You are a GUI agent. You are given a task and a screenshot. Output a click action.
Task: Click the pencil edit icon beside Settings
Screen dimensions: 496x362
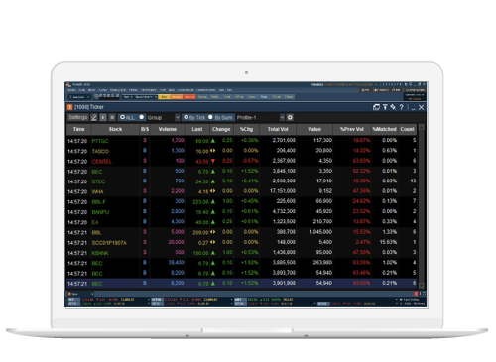[94, 117]
